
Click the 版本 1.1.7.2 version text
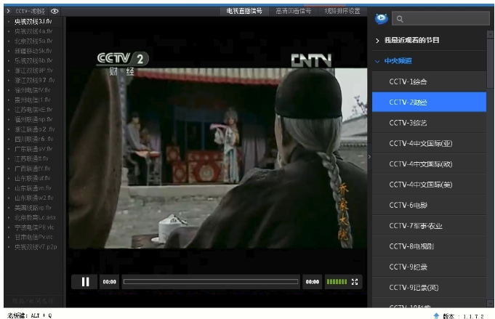pos(463,316)
